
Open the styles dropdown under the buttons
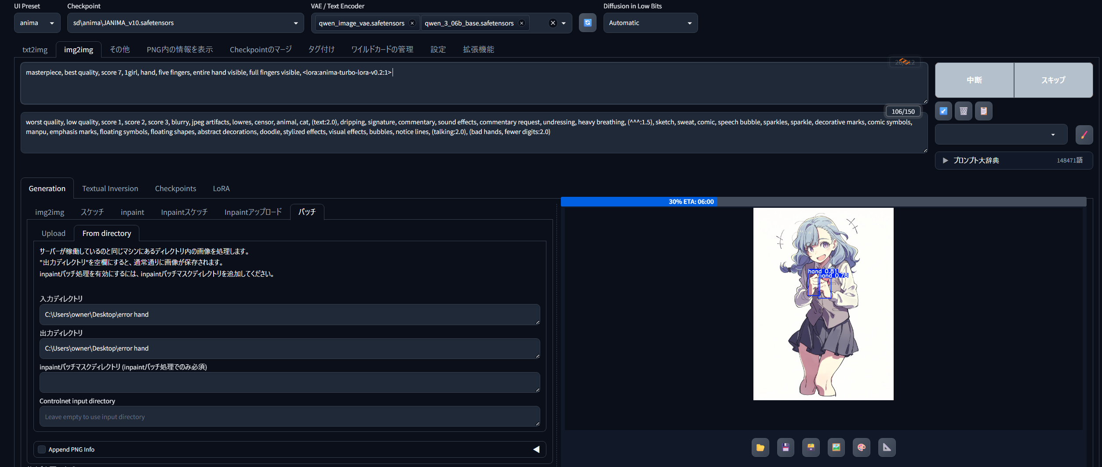point(1001,134)
